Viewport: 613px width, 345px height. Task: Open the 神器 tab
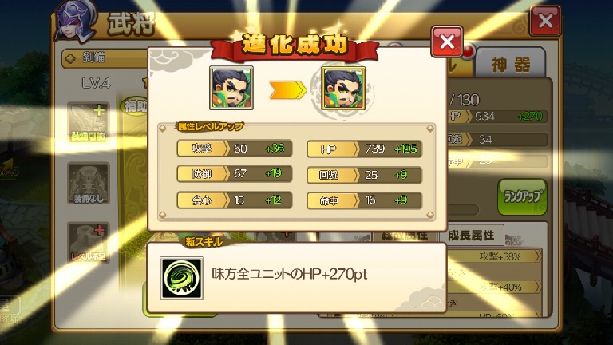tap(511, 64)
